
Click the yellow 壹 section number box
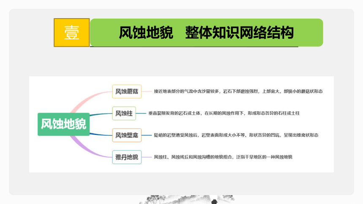72,32
